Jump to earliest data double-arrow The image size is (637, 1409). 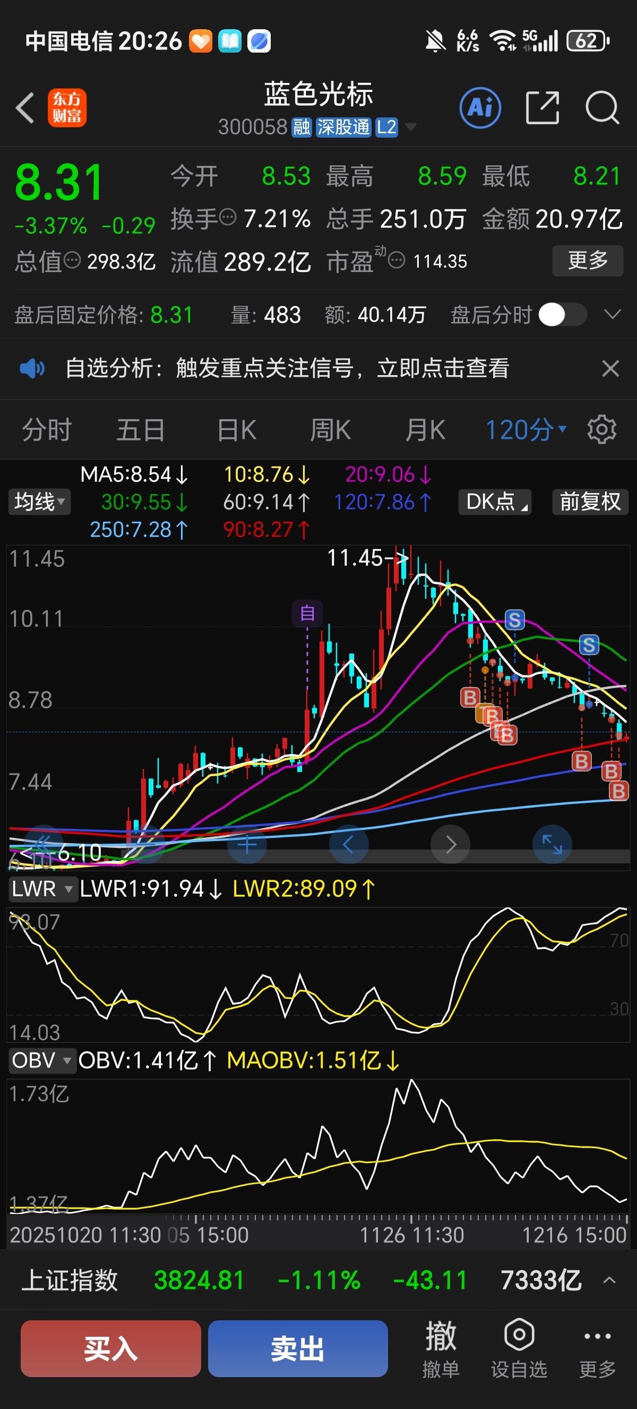(44, 845)
